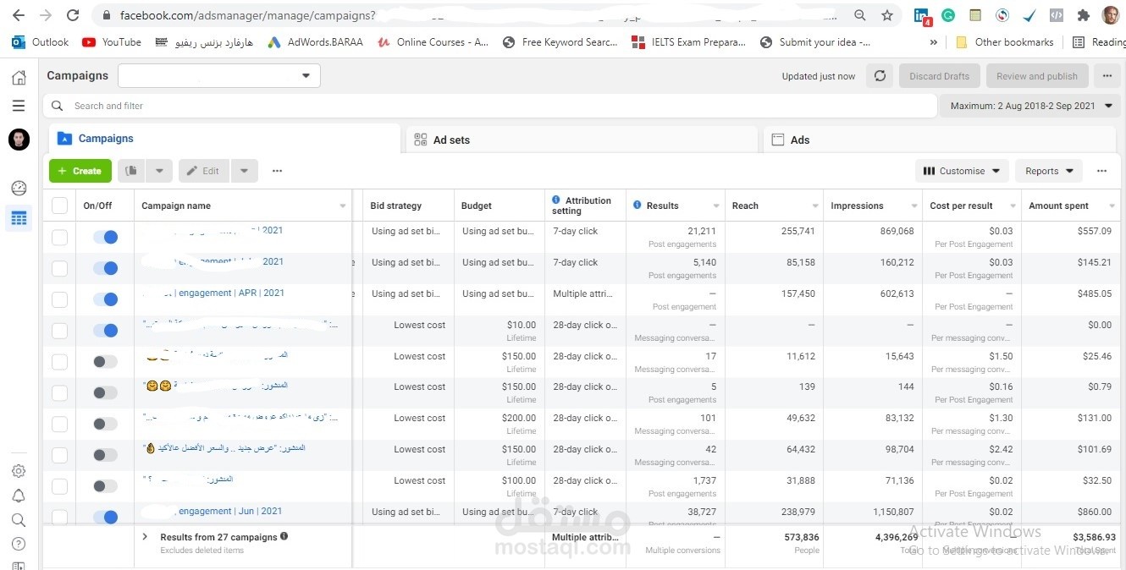This screenshot has height=570, width=1126.
Task: Switch to the Campaigns tab
Action: click(x=224, y=139)
